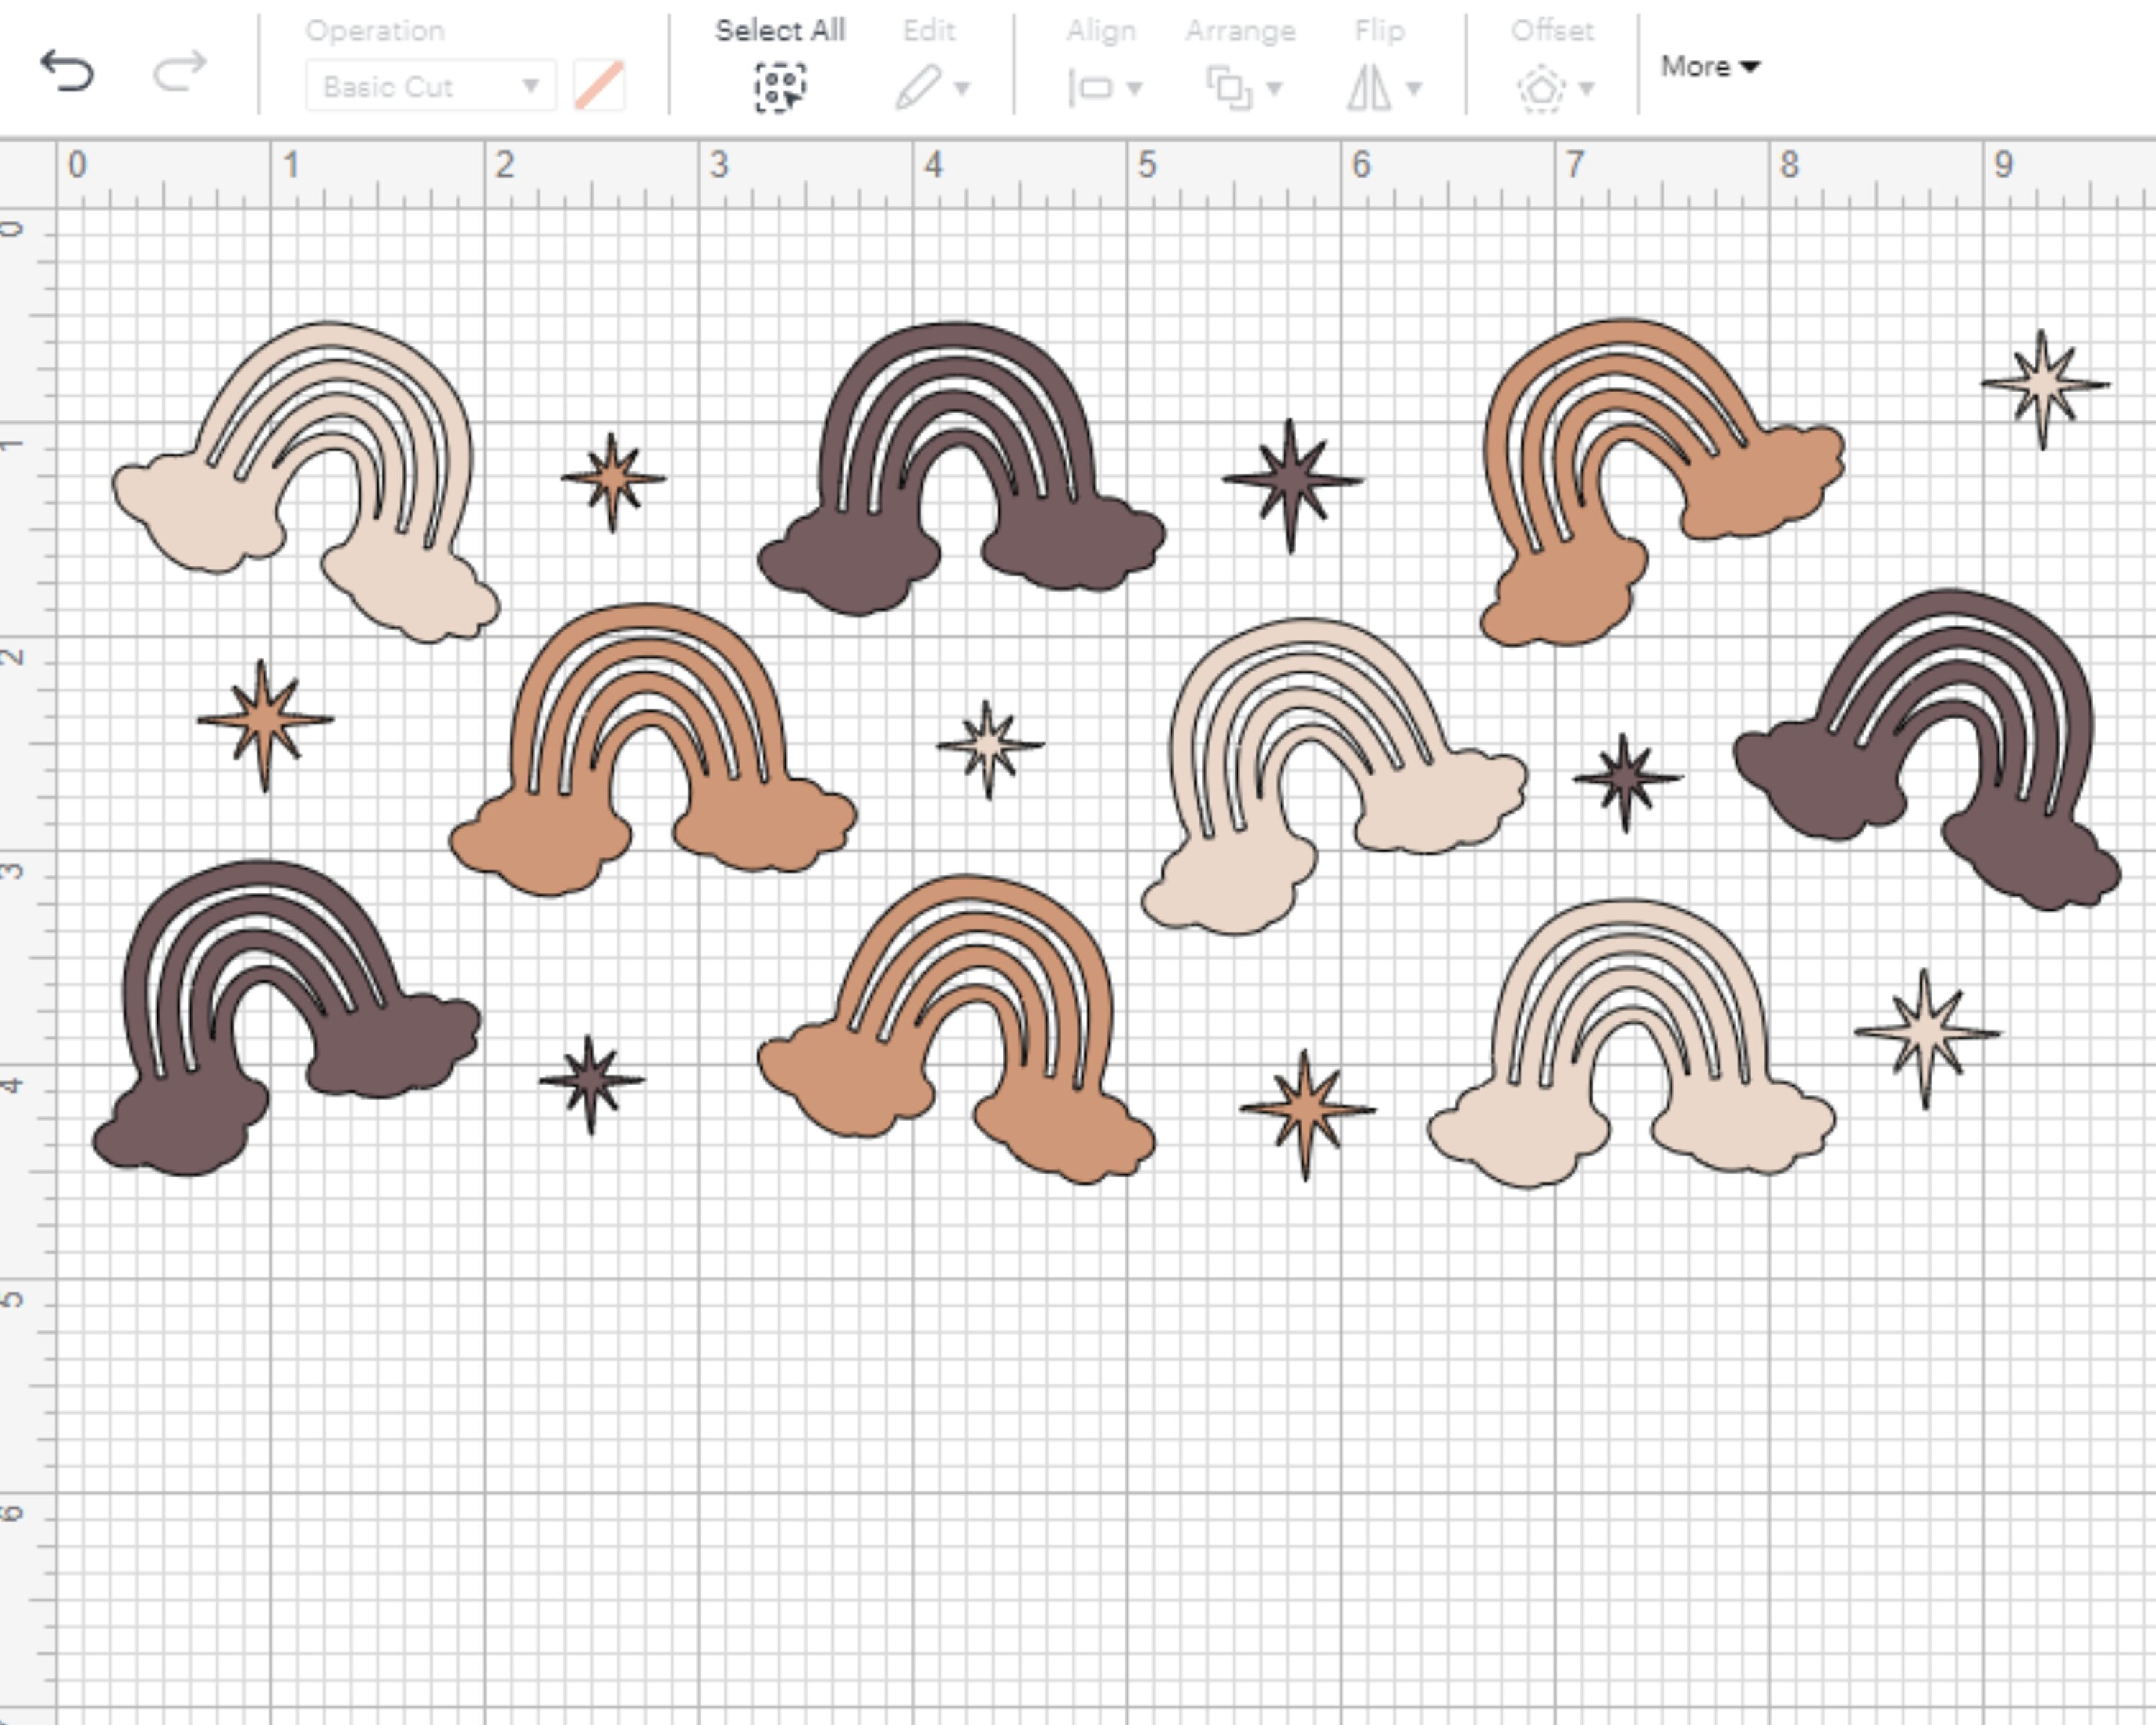Expand the Offset dropdown arrow
Viewport: 2156px width, 1725px height.
pyautogui.click(x=1586, y=88)
